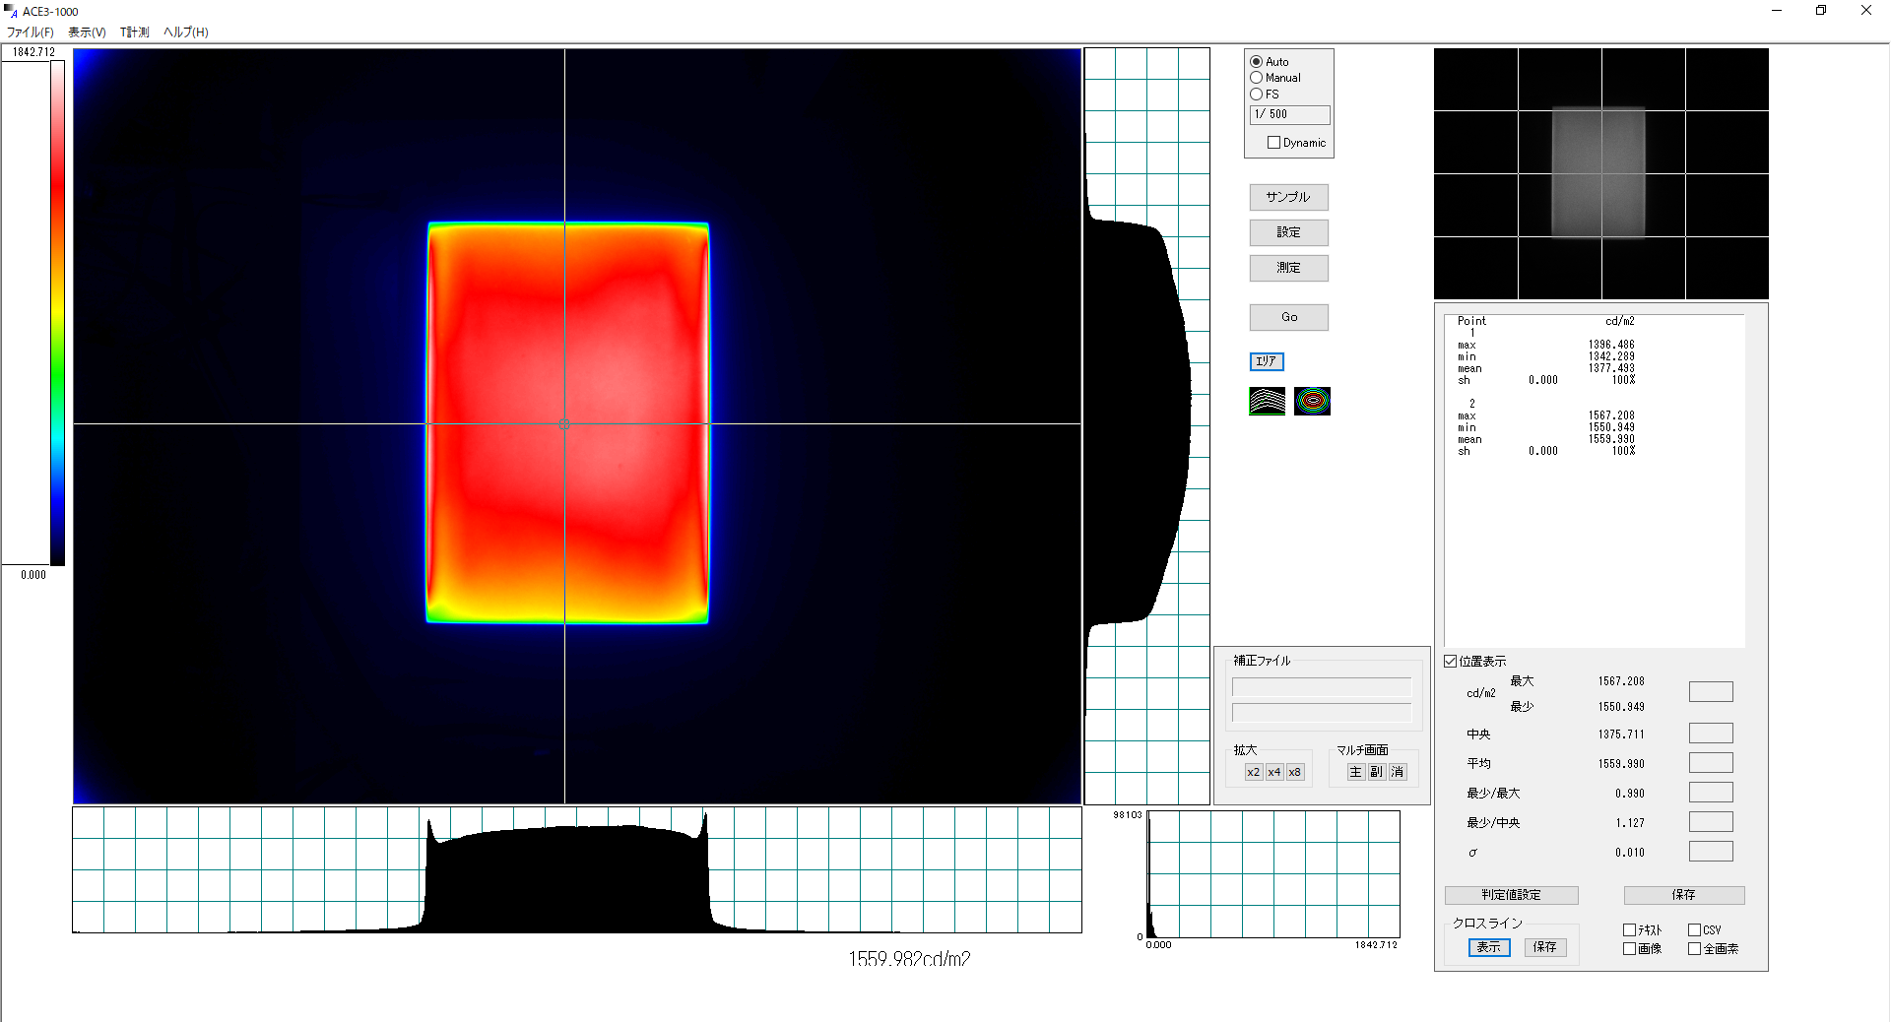Uncheck the 位置表示 checkbox
The width and height of the screenshot is (1891, 1022).
(x=1451, y=662)
